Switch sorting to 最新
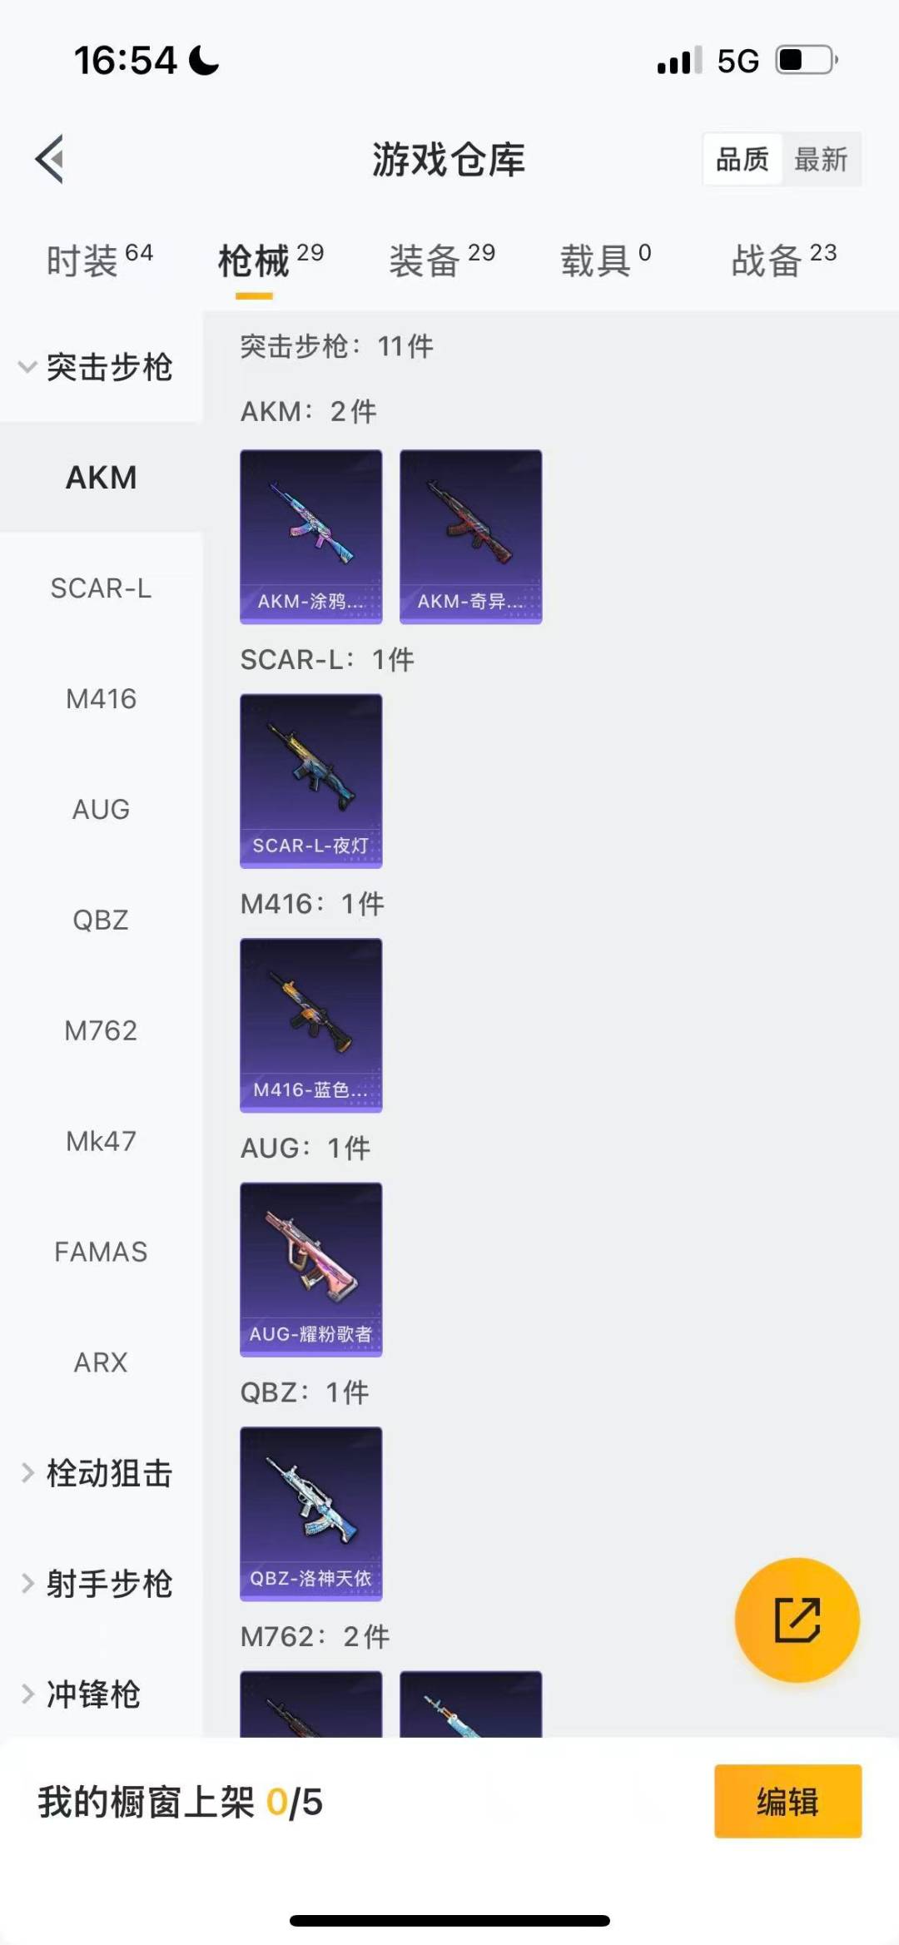The image size is (899, 1945). click(x=821, y=159)
